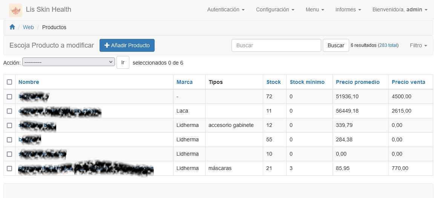Select the checkbox for the máscaras product row
The image size is (434, 198).
(x=9, y=169)
